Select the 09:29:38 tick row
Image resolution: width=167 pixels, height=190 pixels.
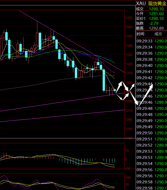click(151, 59)
